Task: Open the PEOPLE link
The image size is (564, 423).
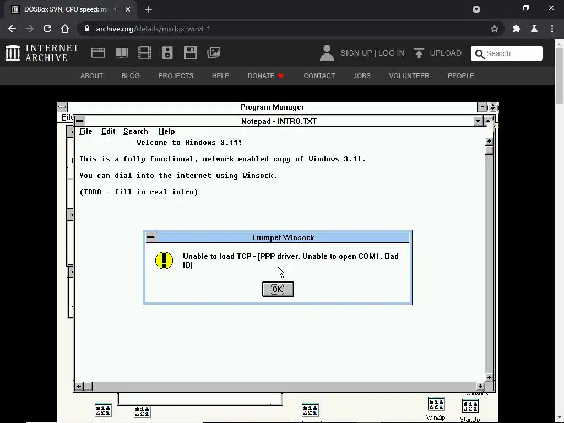Action: pos(461,76)
